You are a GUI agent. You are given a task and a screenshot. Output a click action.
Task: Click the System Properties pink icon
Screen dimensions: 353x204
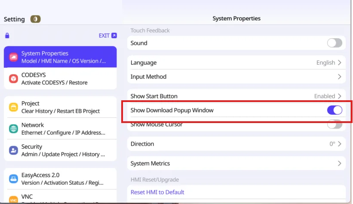pos(13,57)
